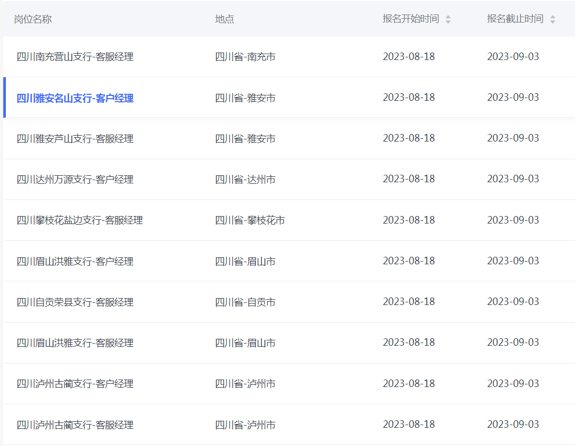Select highlighted 四川雅安名山支行-客户经理 job
This screenshot has height=446, width=575.
click(x=75, y=98)
